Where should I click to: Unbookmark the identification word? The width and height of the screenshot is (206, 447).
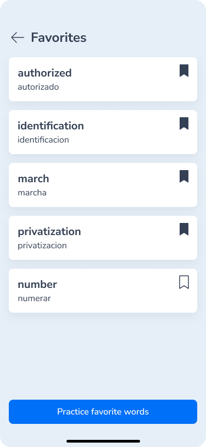184,124
